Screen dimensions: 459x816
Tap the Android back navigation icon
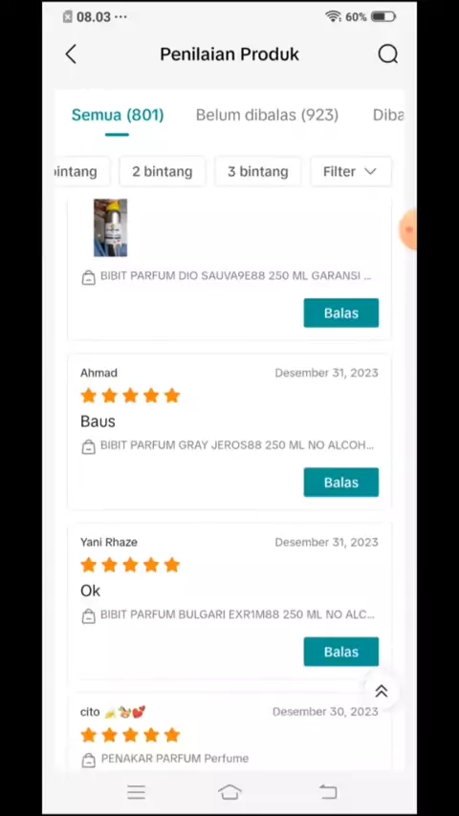pos(328,791)
